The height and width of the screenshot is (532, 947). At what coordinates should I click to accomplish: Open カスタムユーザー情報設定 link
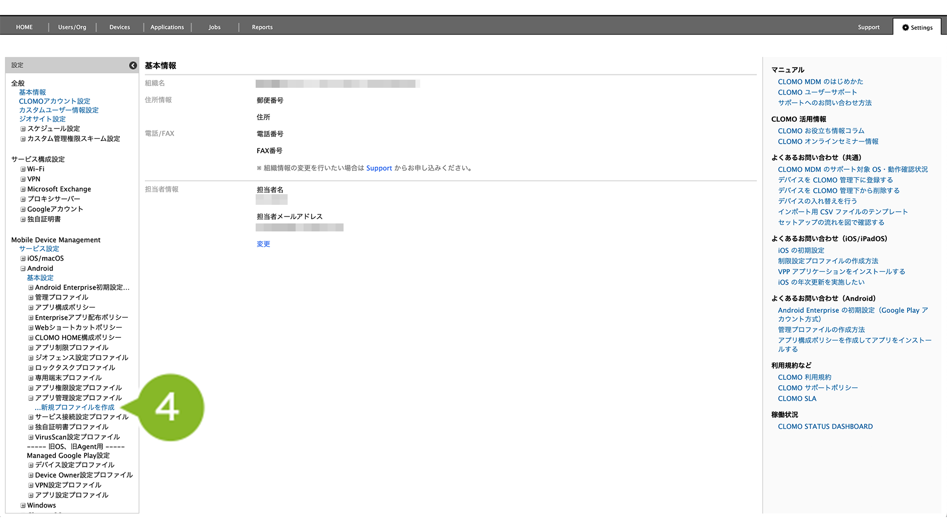tap(59, 110)
